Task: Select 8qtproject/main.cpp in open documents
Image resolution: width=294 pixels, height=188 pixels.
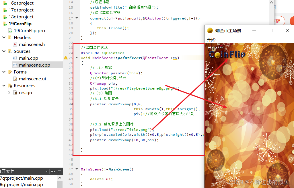Action: coord(22,185)
